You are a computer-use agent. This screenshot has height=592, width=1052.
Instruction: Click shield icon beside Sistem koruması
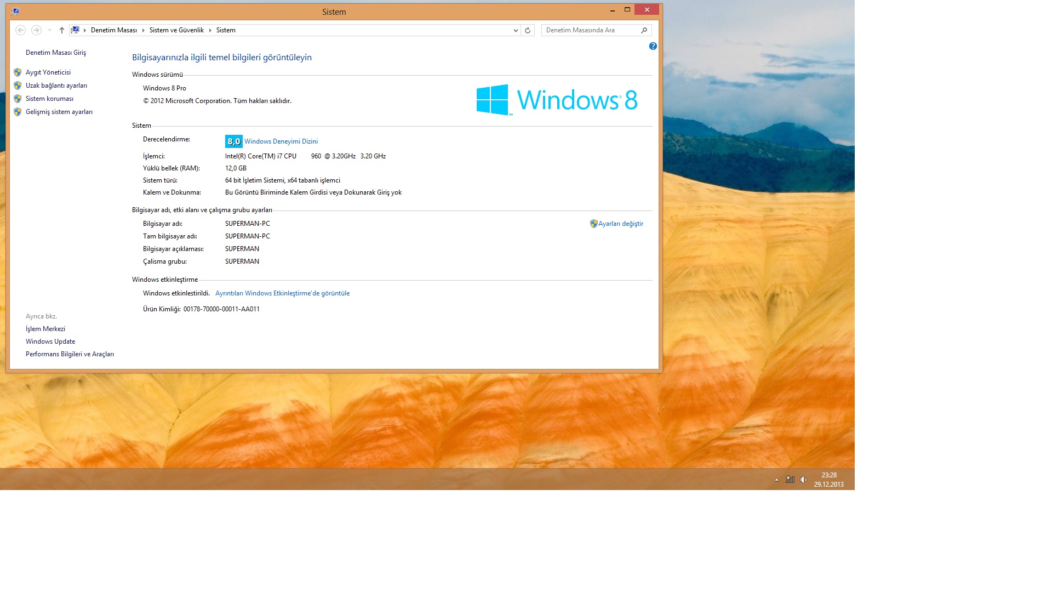click(x=18, y=99)
